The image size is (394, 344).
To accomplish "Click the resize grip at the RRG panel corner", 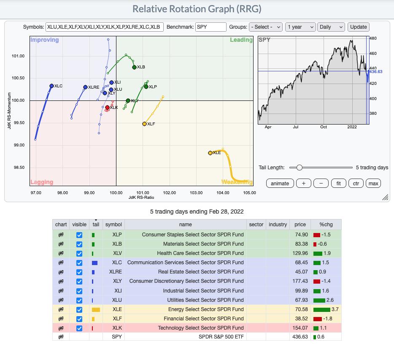I will (385, 197).
